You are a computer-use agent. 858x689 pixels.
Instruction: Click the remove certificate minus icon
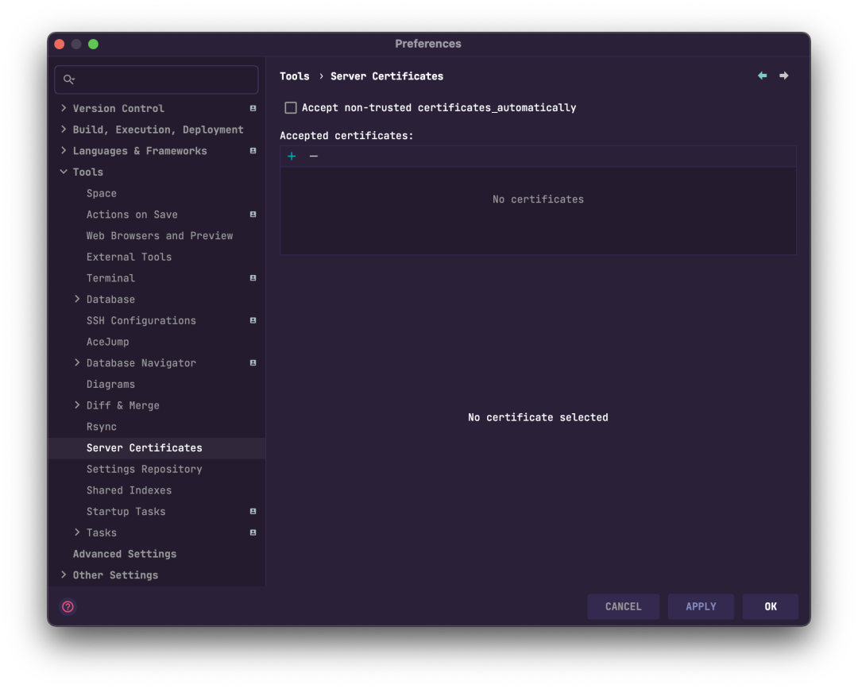point(314,157)
